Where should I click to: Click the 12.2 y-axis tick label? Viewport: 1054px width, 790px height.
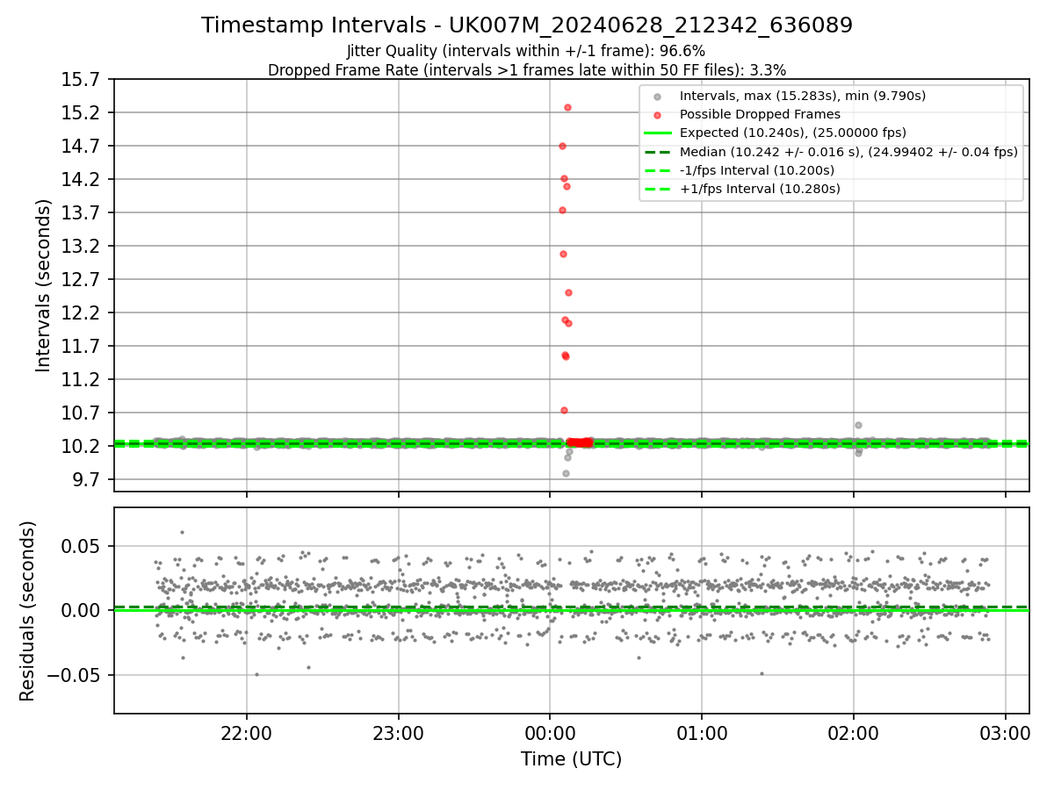pyautogui.click(x=80, y=313)
